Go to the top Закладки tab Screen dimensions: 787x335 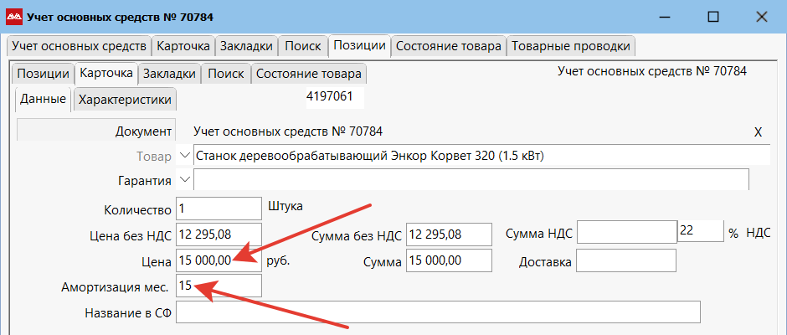246,45
